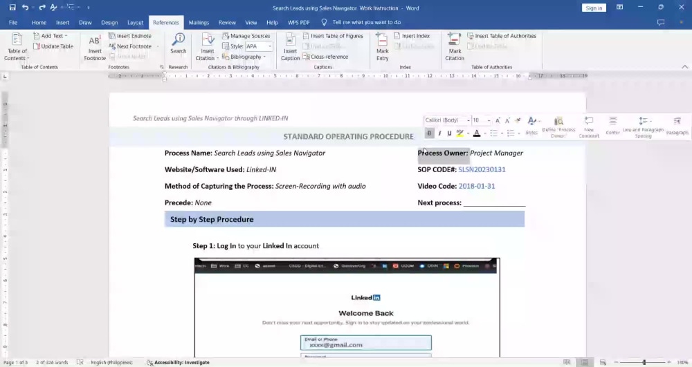Image resolution: width=692 pixels, height=367 pixels.
Task: Open Ribbon Display Options in title bar
Action: (x=619, y=8)
